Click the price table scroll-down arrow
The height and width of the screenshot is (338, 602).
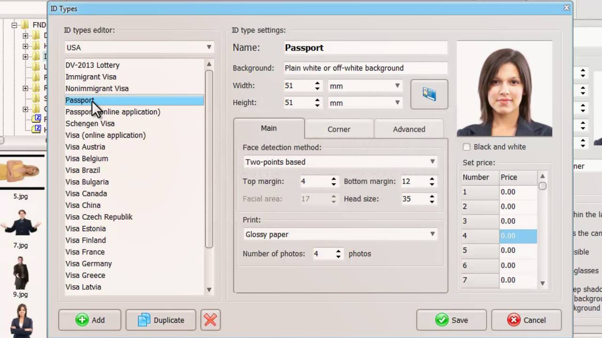click(542, 283)
